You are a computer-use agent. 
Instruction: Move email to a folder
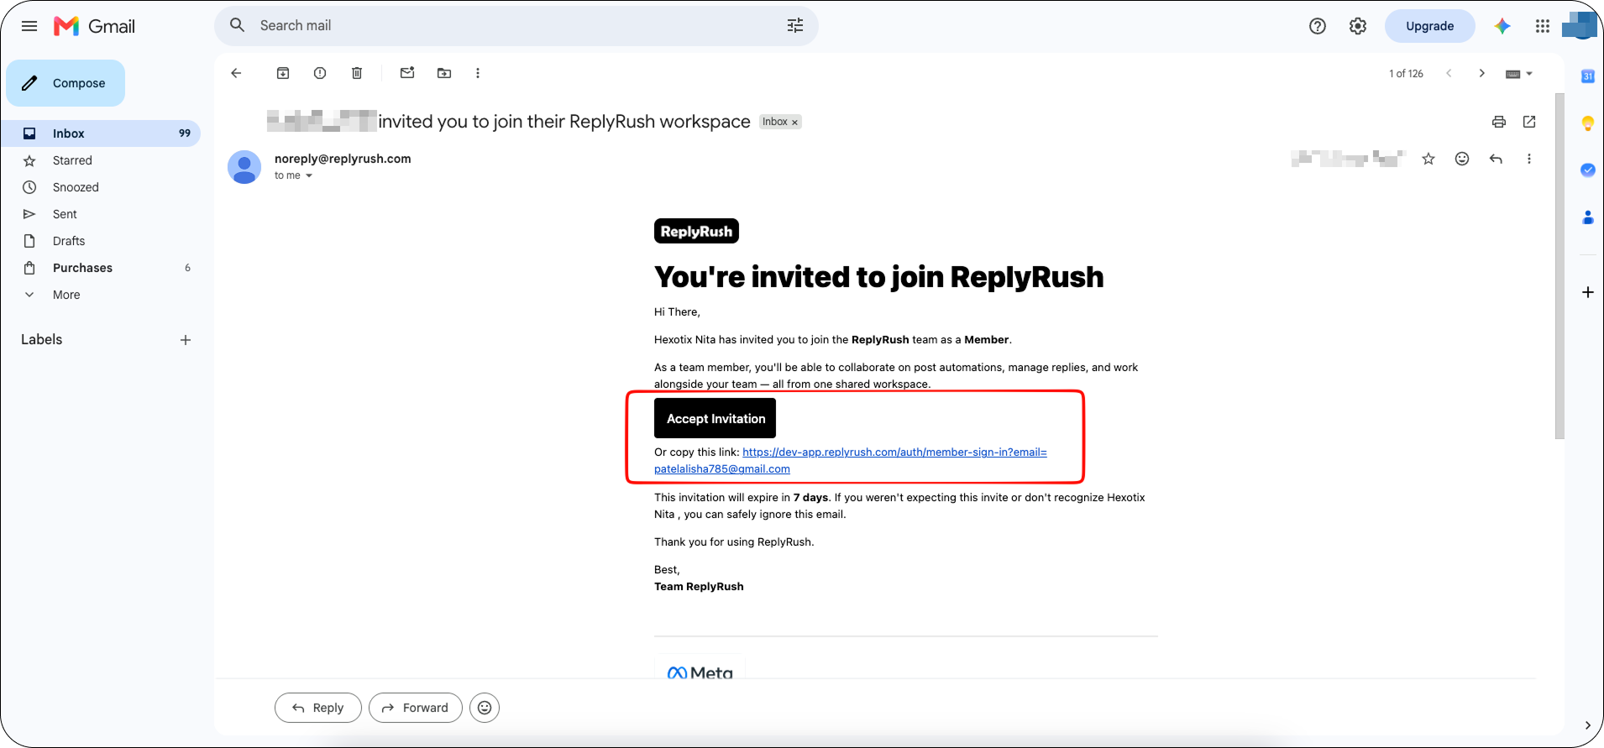(x=444, y=73)
